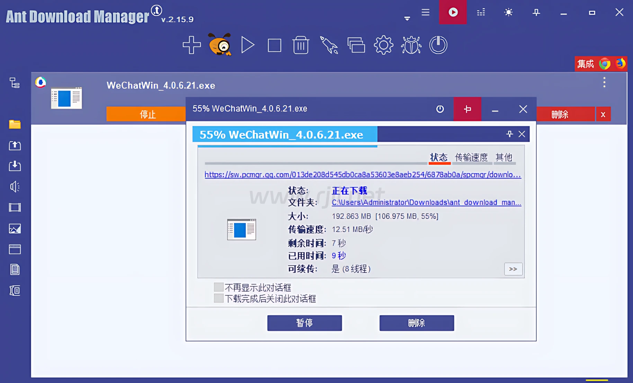633x383 pixels.
Task: Toggle the pin button in dialog title bar
Action: coord(467,109)
